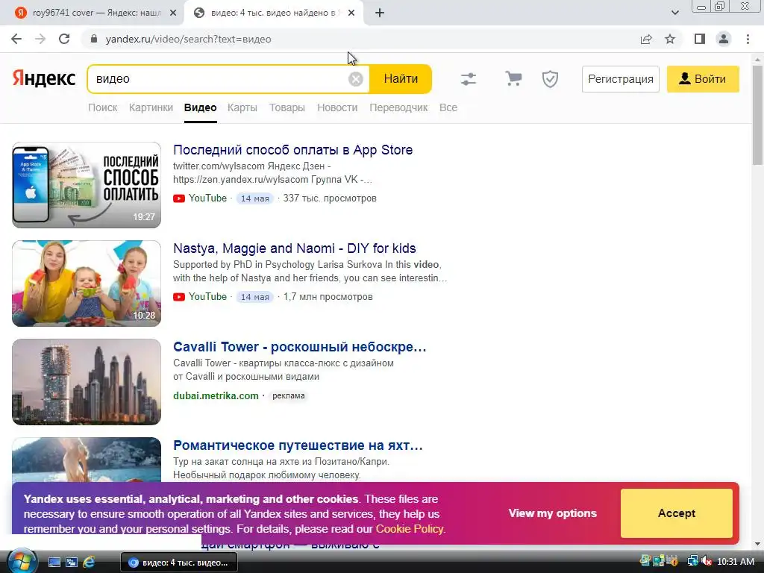Click the Регистрация button

pyautogui.click(x=620, y=79)
